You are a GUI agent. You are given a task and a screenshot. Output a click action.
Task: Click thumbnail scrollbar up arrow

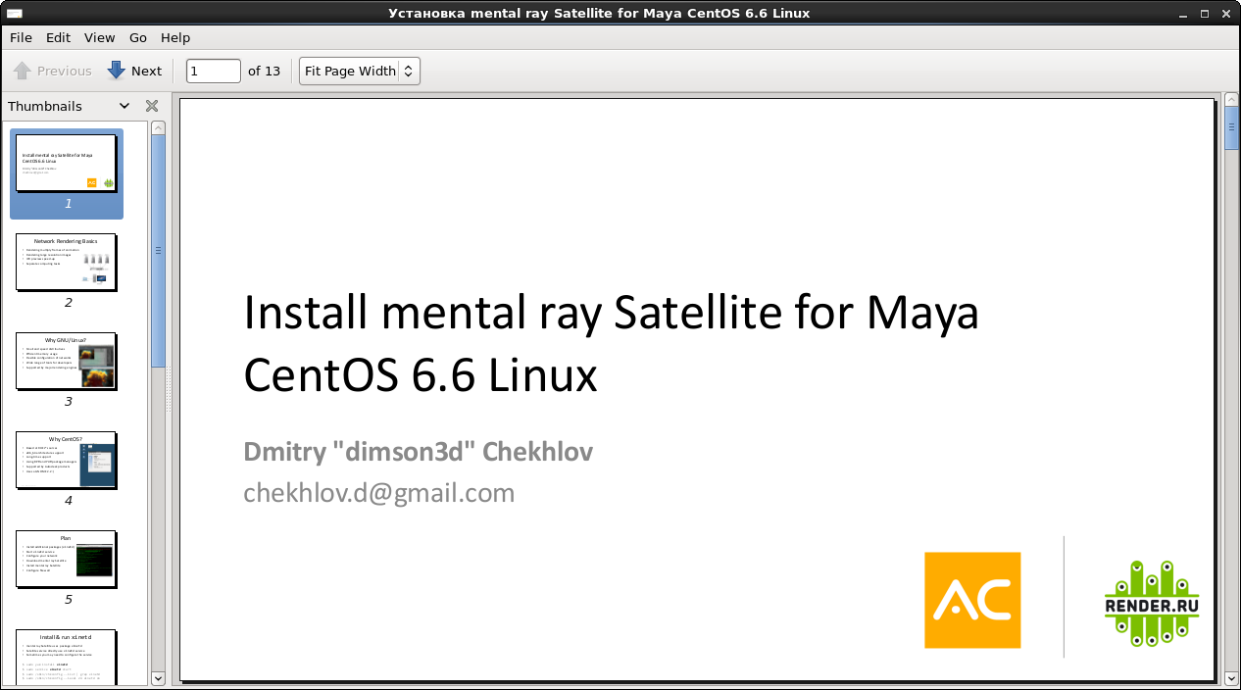[158, 128]
